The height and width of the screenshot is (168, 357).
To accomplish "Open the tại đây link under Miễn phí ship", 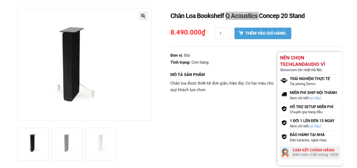I will tap(315, 98).
